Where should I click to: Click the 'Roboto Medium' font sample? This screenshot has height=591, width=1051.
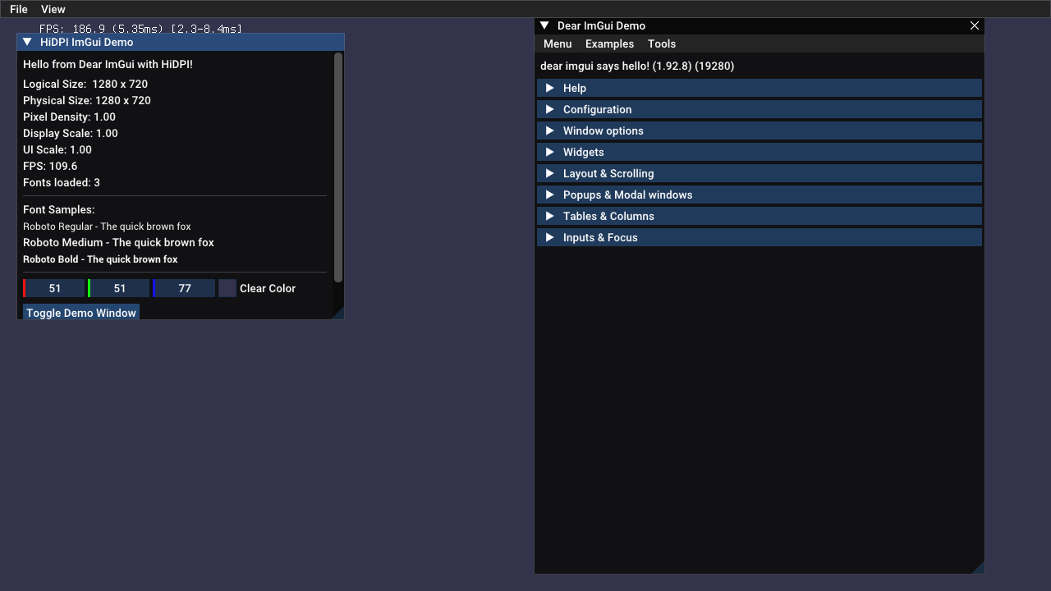pos(118,242)
